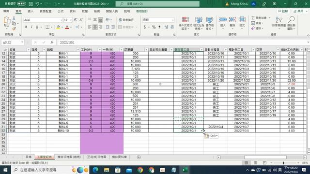The width and height of the screenshot is (310, 174).
Task: Apply Bold formatting
Action: click(26, 27)
